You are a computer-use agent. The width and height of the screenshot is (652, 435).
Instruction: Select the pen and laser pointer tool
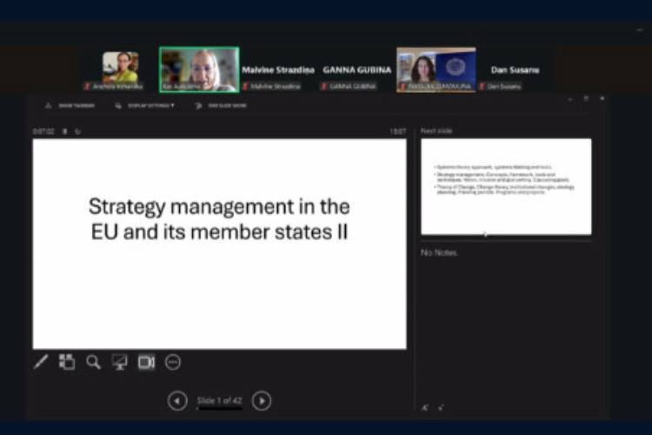[x=41, y=362]
